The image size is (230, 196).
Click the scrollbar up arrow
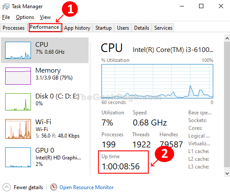click(227, 38)
